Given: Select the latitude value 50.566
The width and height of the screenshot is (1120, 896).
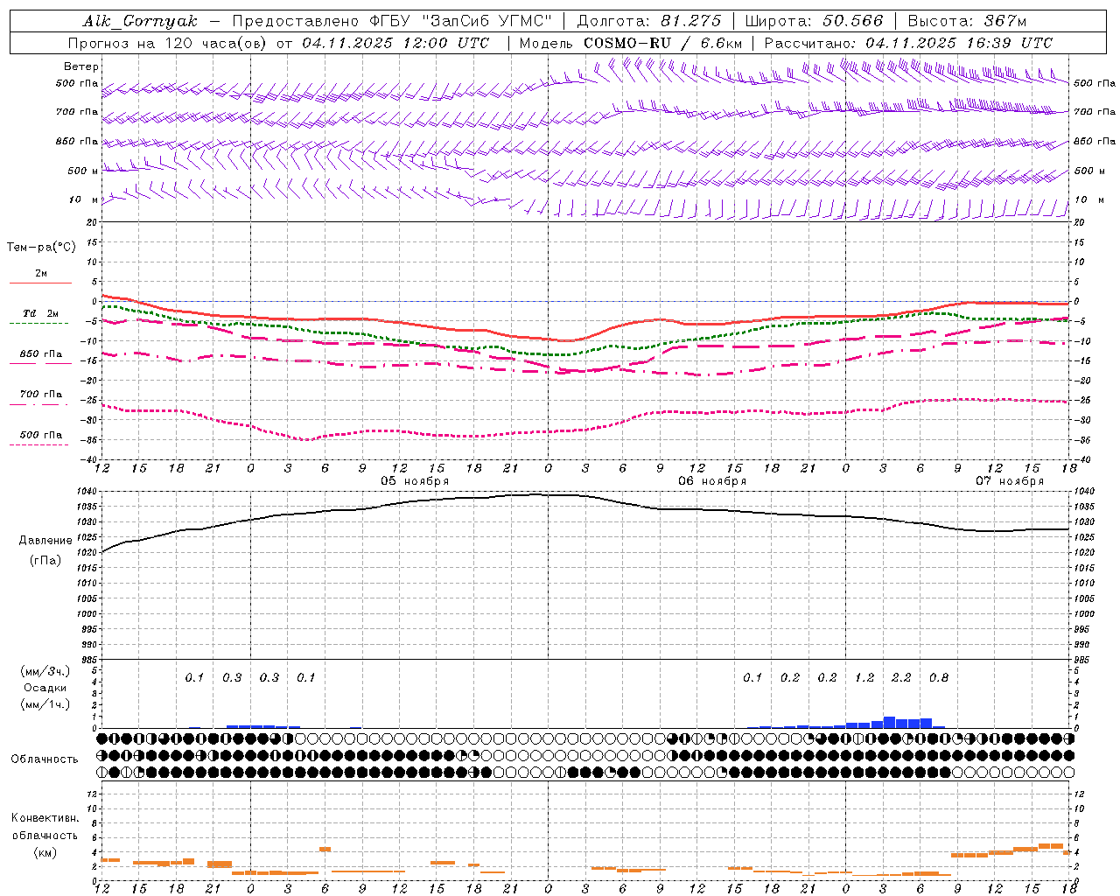Looking at the screenshot, I should [853, 21].
